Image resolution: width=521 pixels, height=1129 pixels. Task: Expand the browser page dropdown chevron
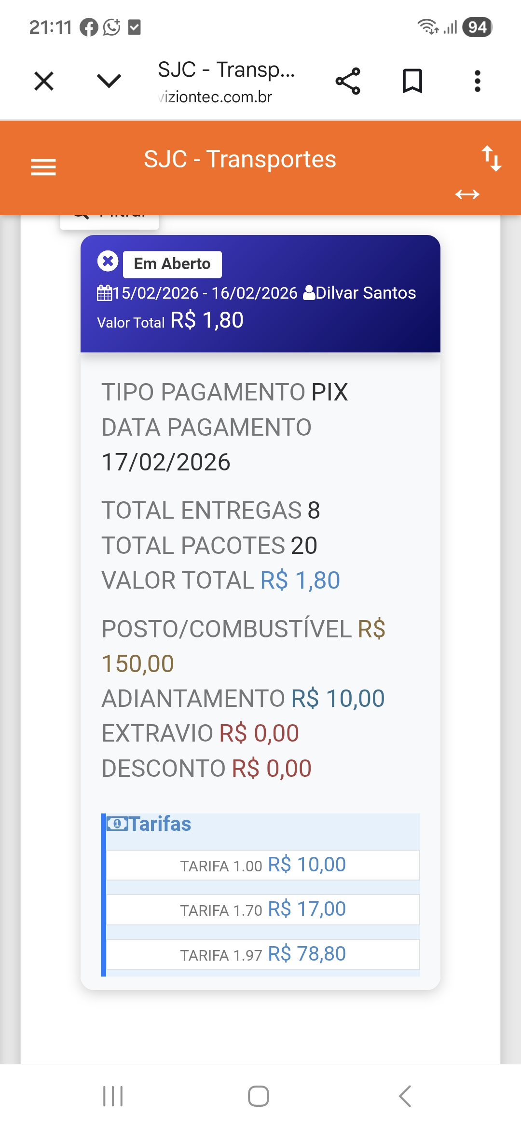109,81
